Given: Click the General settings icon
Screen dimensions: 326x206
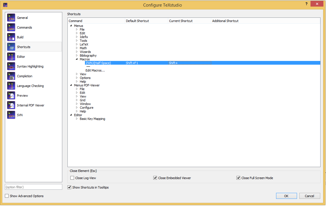Looking at the screenshot, I should (x=11, y=18).
